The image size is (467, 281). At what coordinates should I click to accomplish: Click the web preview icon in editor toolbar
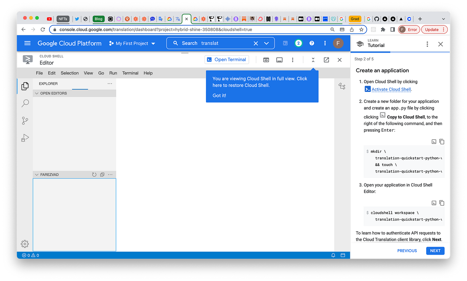[x=266, y=60]
